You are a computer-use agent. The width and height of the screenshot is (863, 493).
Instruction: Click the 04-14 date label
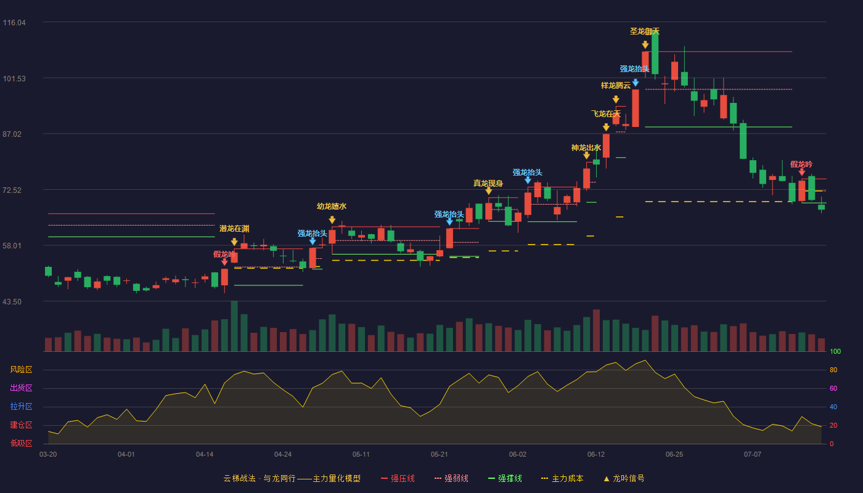(x=205, y=454)
